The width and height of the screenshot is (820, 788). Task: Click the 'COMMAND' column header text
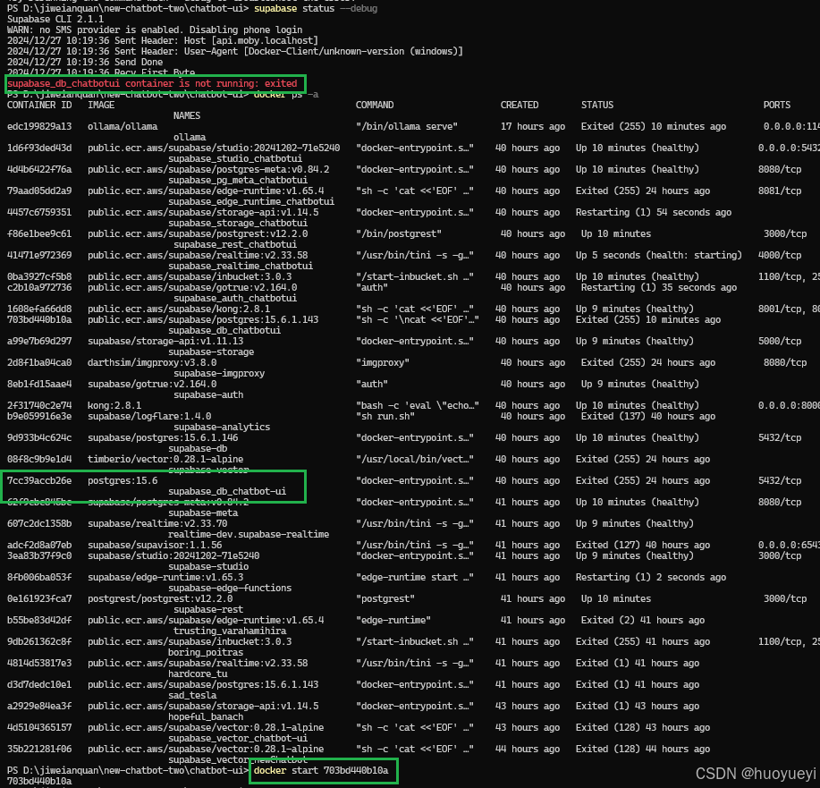click(x=375, y=105)
